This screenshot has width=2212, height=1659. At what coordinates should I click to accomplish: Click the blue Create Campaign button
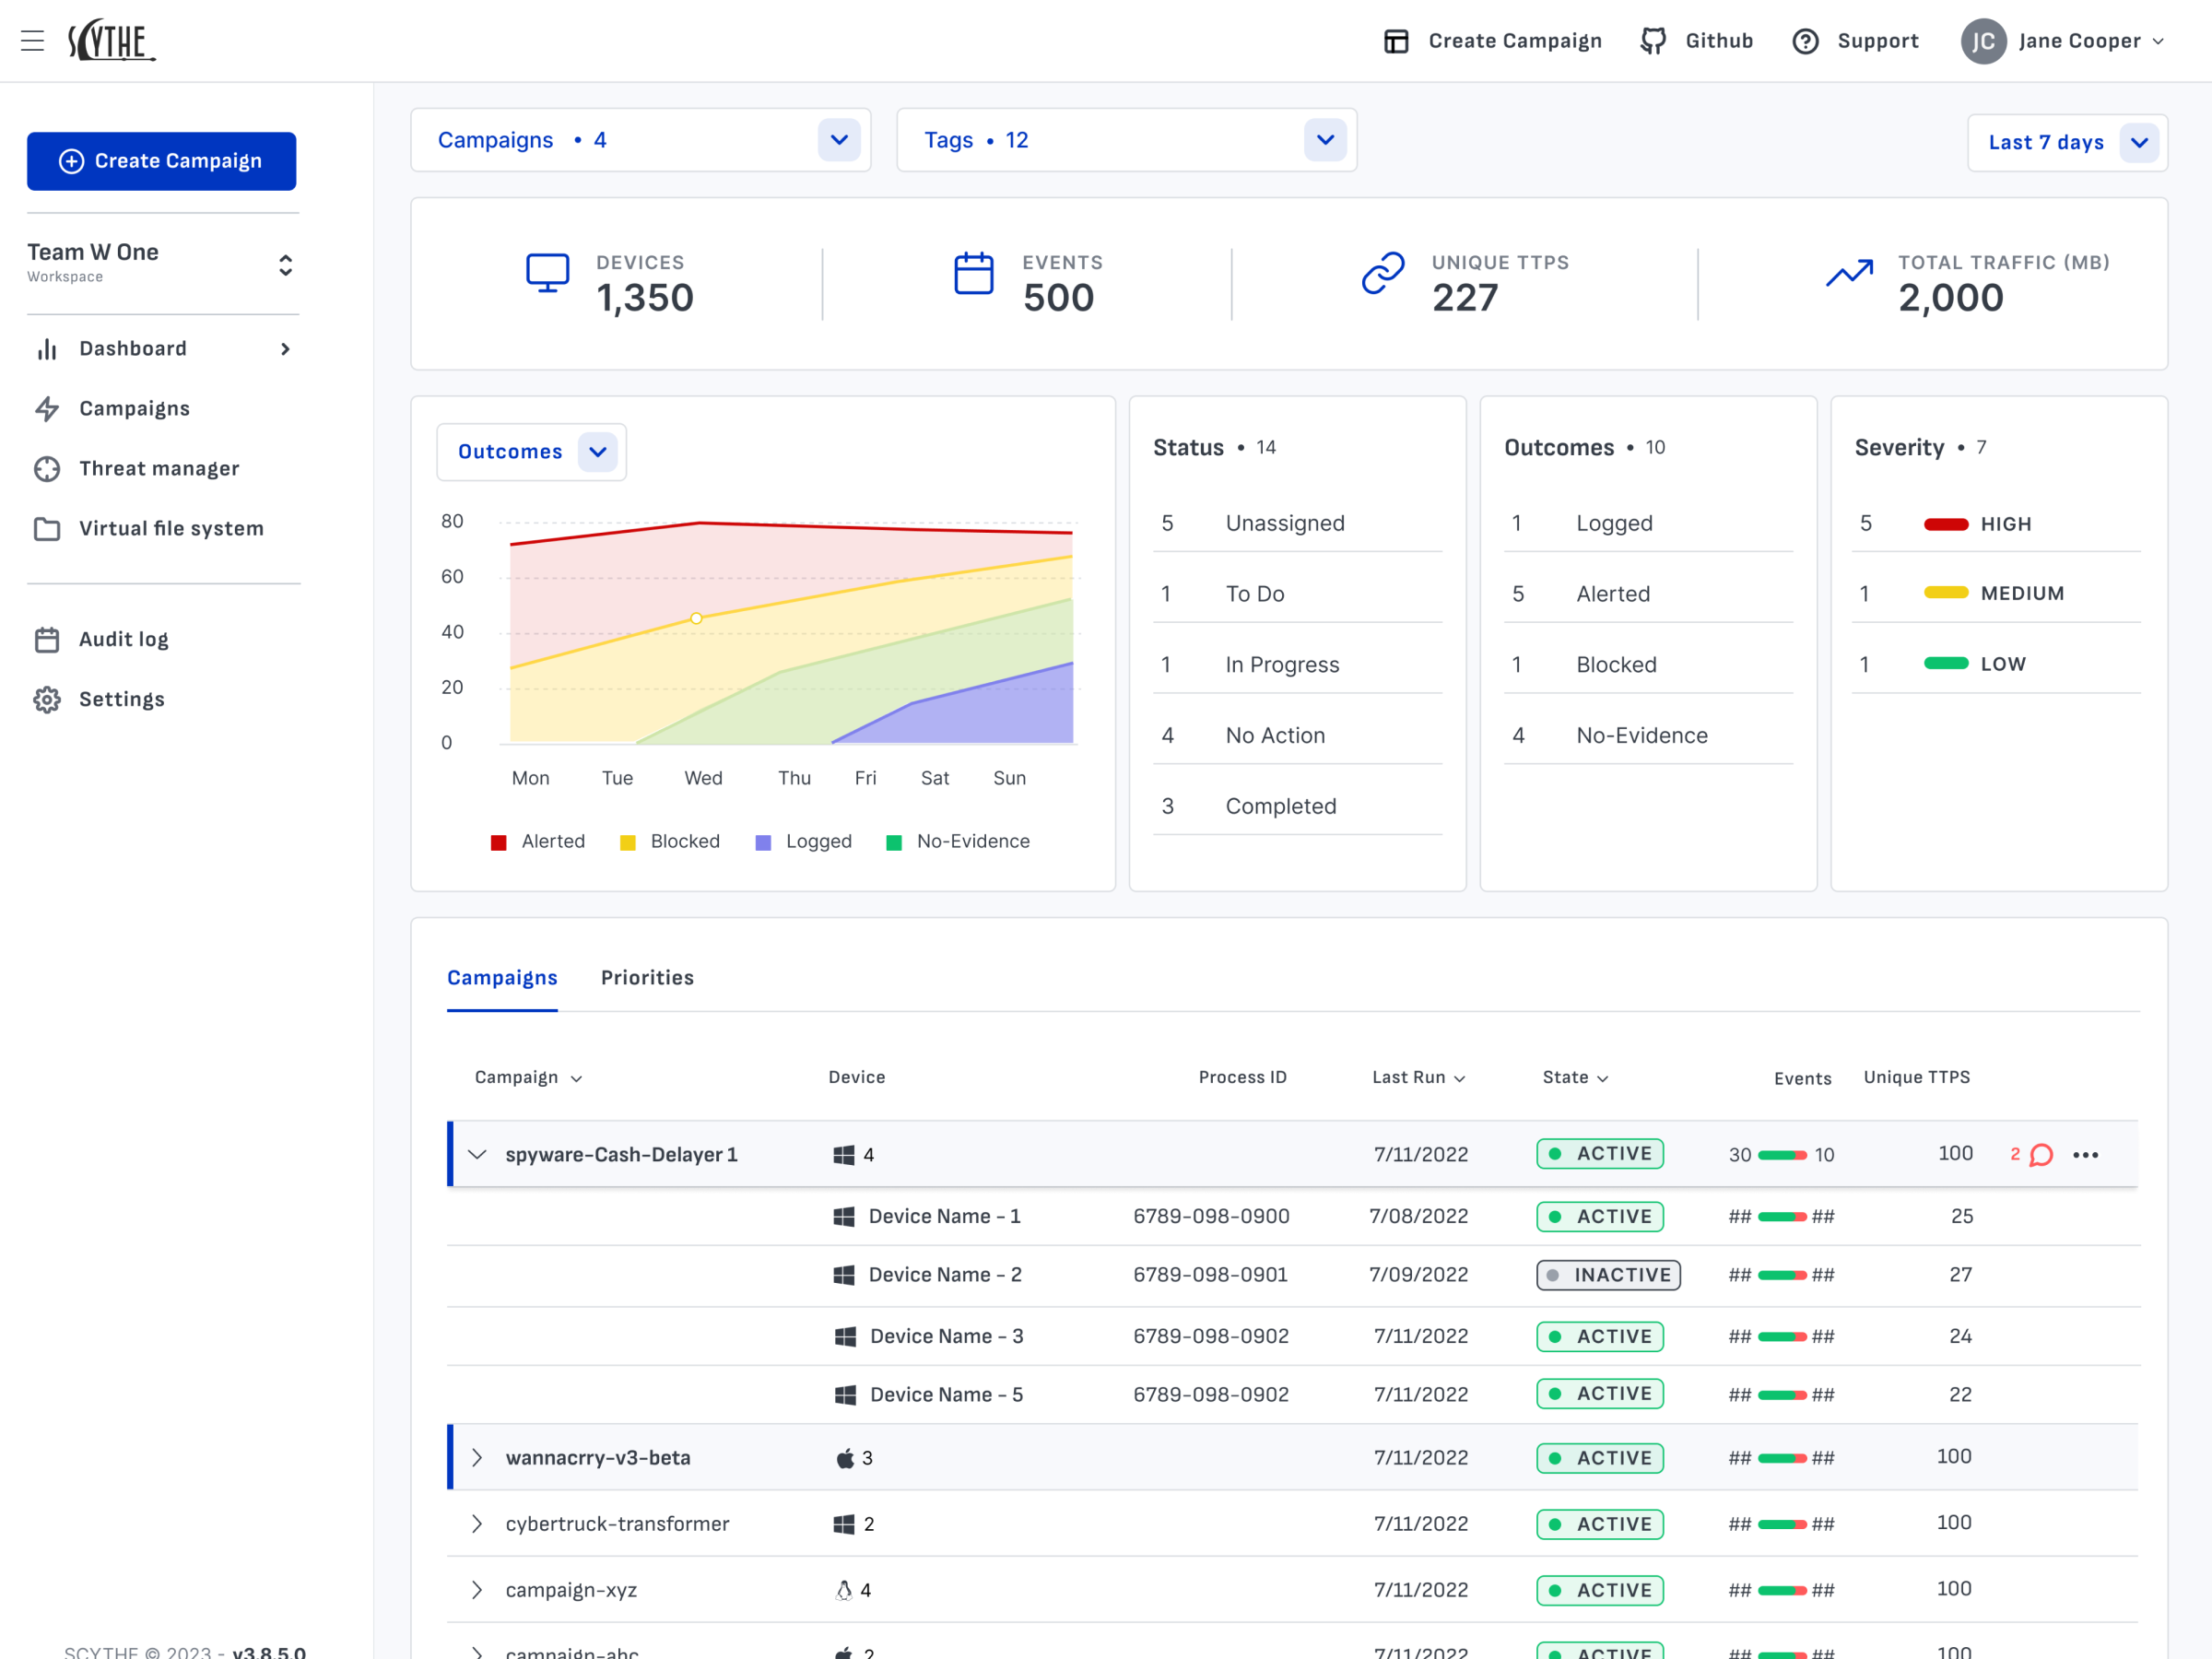161,161
